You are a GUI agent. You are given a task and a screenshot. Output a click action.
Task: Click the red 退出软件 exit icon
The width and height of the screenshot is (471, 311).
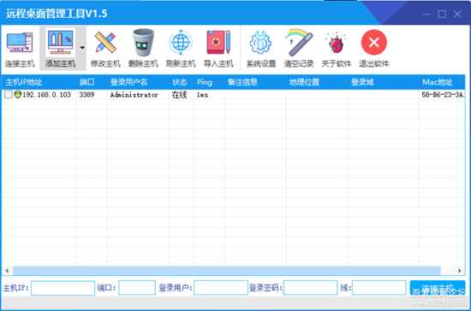pos(374,42)
